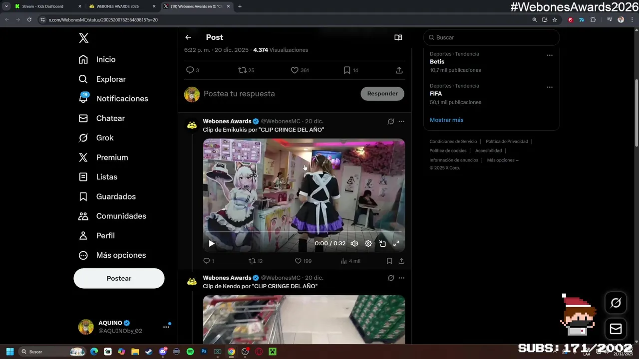Enter fullscreen on Emikukis video

[x=396, y=244]
